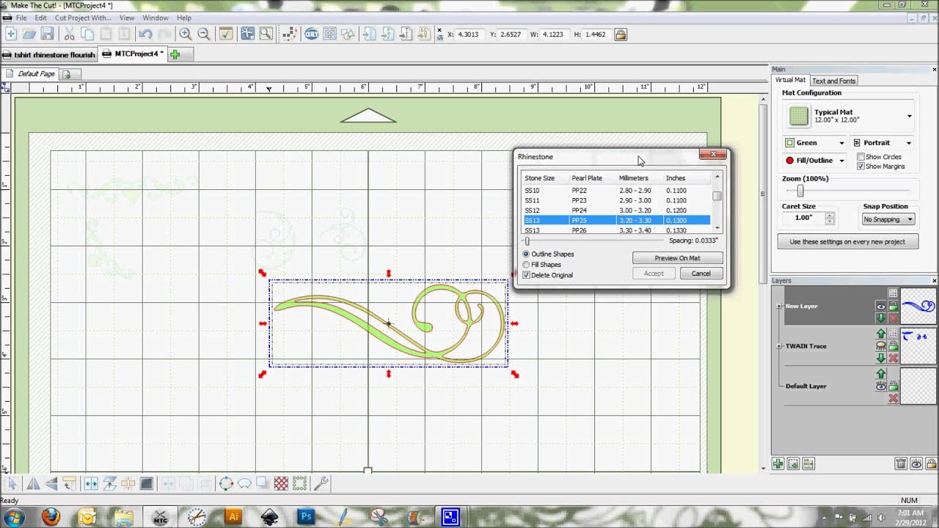
Task: Open Firefox from the taskbar
Action: (x=51, y=516)
